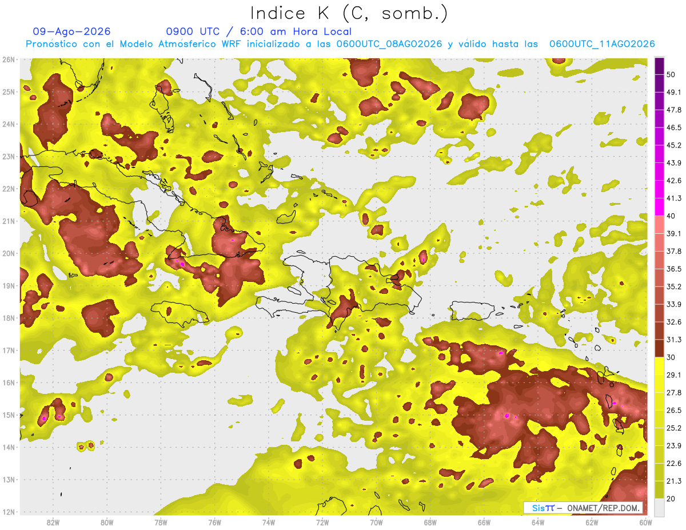The image size is (686, 530).
Task: Click the colorbar value 20
Action: pos(671,499)
